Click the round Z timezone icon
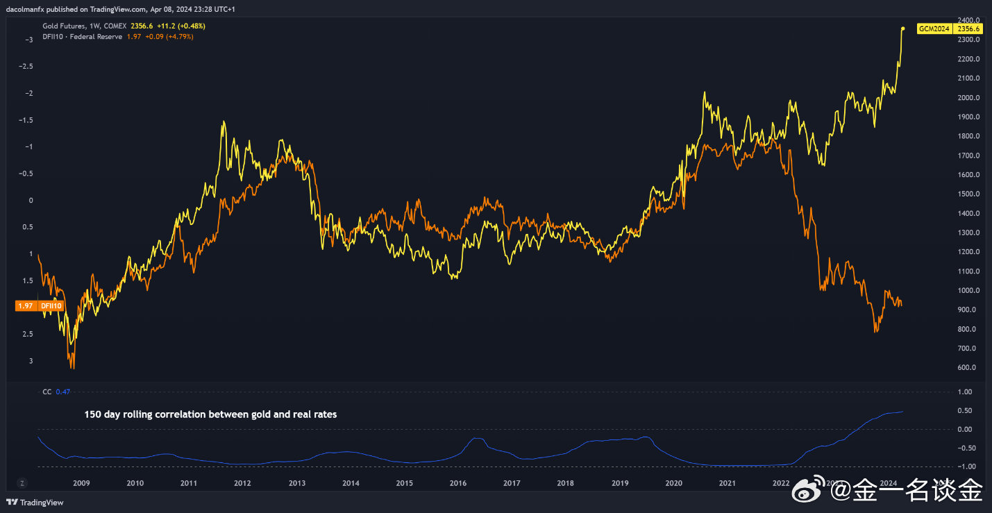992x513 pixels. tap(23, 482)
